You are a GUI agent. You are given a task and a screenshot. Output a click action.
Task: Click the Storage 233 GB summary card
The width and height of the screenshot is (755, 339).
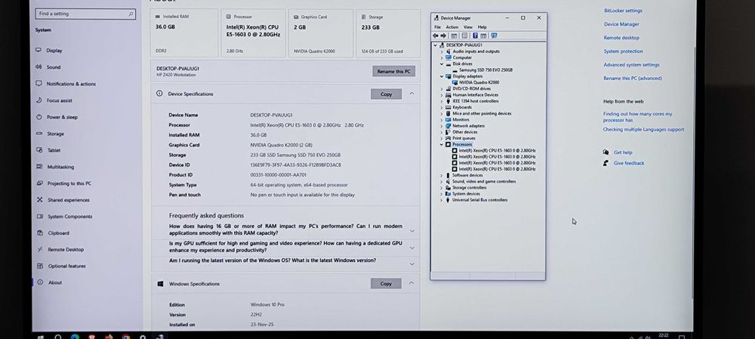coord(388,34)
